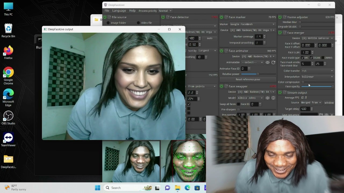
Task: Reset the Face merger module settings
Action: pos(284,33)
